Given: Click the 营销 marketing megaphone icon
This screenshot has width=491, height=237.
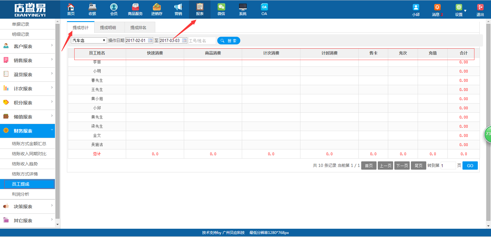Looking at the screenshot, I should 178,7.
